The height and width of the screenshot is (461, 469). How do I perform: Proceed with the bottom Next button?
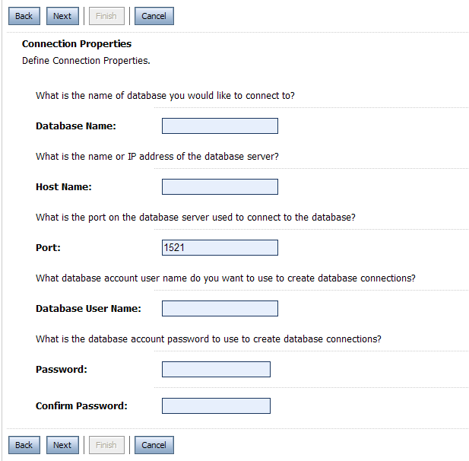tap(62, 445)
